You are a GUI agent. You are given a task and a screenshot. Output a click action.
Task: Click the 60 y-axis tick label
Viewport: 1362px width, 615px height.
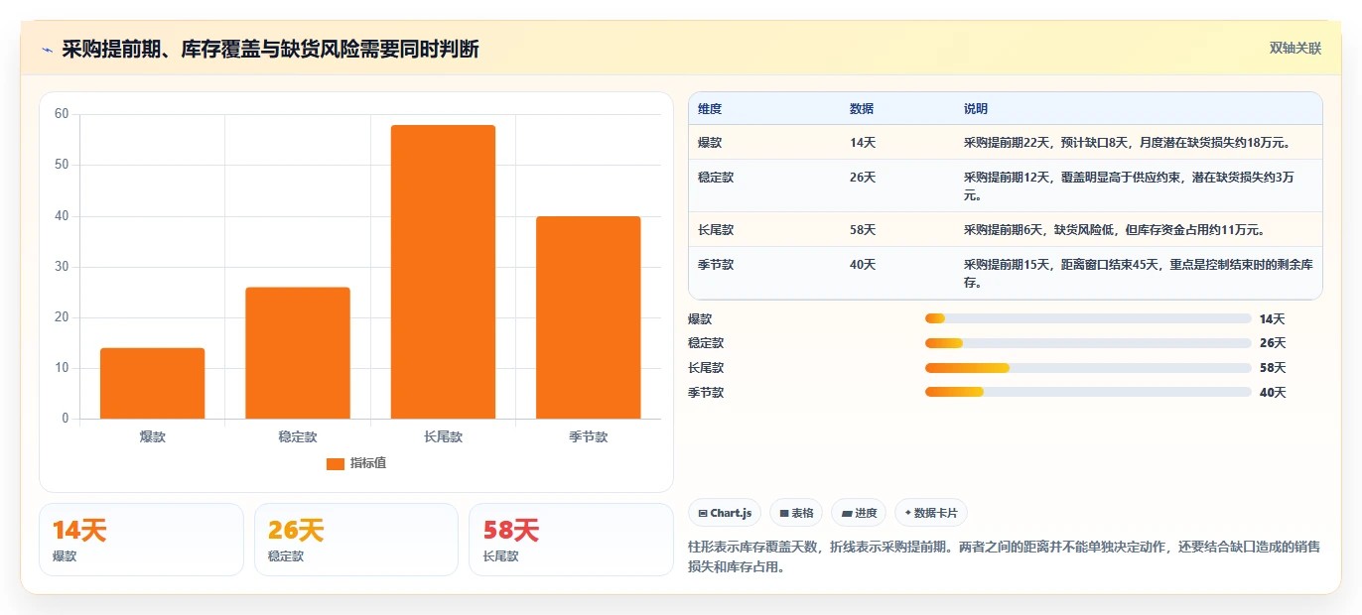tap(62, 114)
